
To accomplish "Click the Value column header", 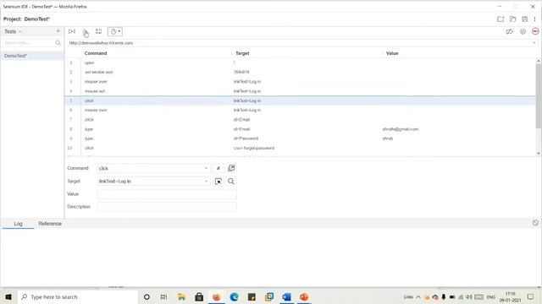I will coord(392,53).
